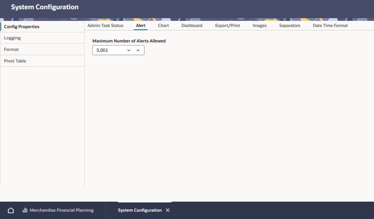
Task: Switch to the Export/Print tab
Action: point(227,26)
